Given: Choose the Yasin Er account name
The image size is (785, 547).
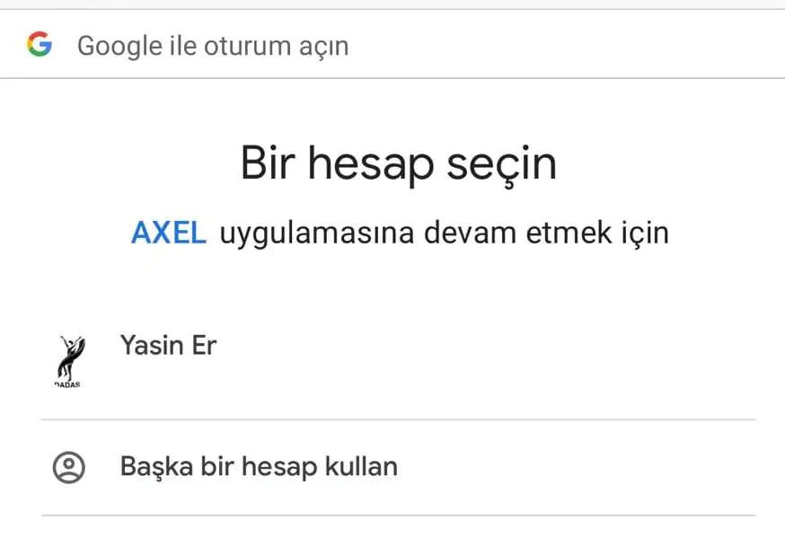Looking at the screenshot, I should (168, 345).
